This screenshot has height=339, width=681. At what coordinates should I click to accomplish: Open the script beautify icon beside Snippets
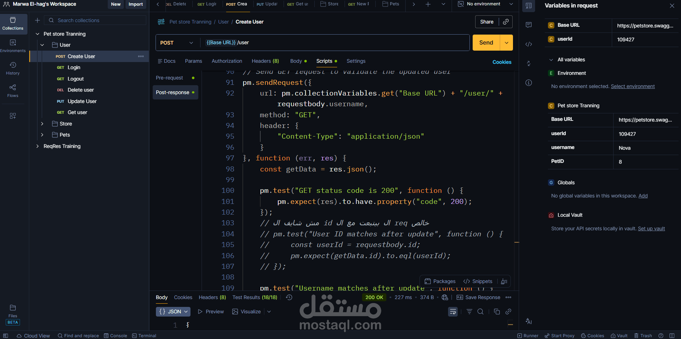tap(504, 281)
